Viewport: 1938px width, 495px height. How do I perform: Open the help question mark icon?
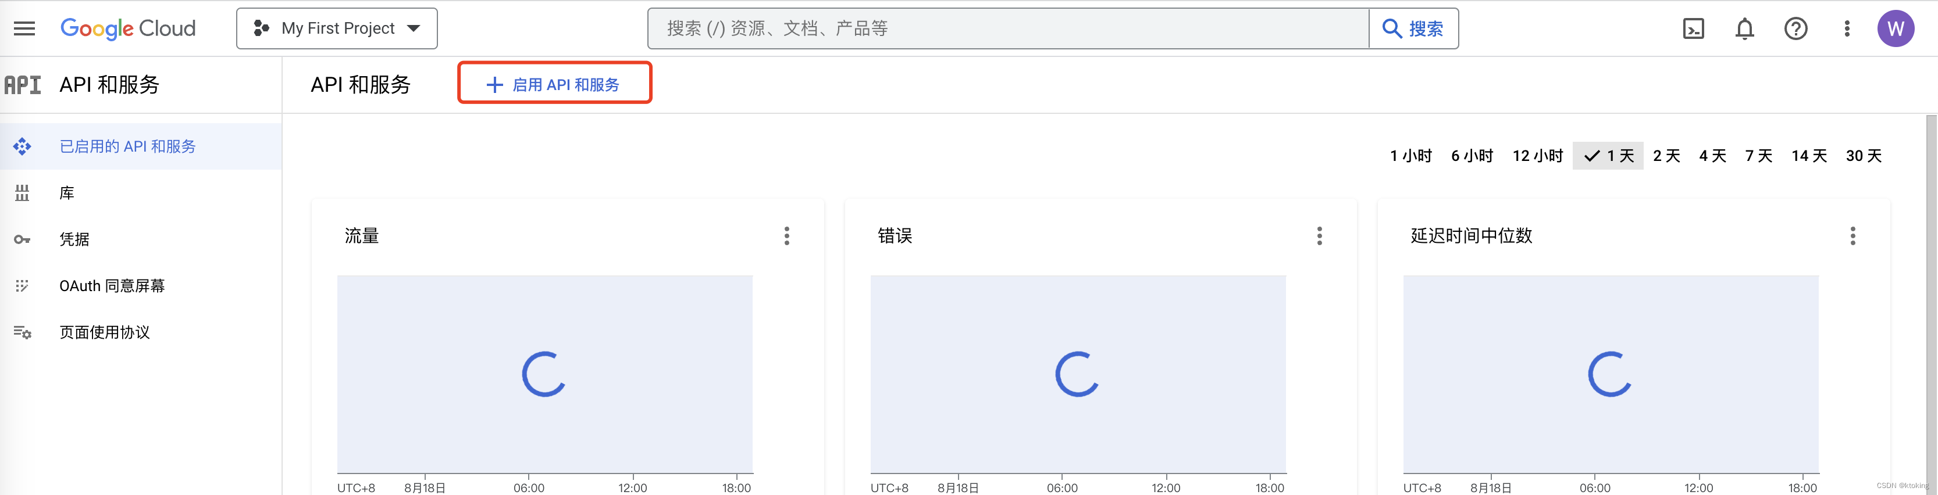tap(1796, 28)
